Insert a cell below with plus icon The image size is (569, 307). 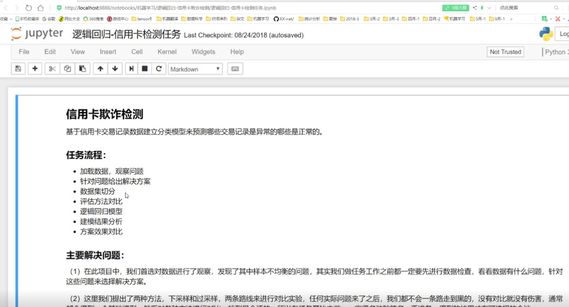click(34, 69)
